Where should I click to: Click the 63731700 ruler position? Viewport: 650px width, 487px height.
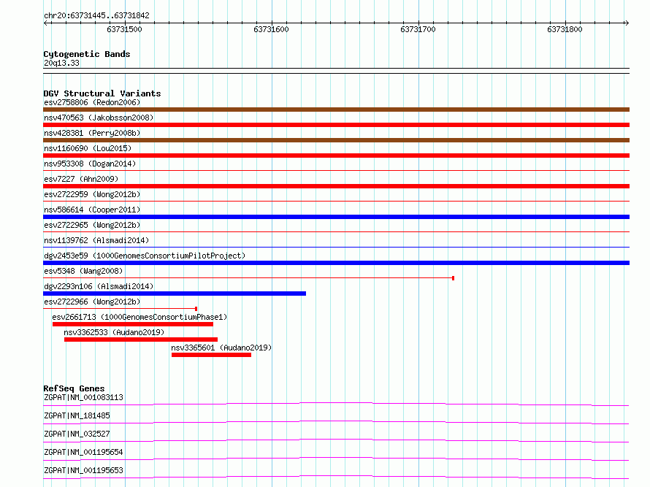pyautogui.click(x=418, y=29)
